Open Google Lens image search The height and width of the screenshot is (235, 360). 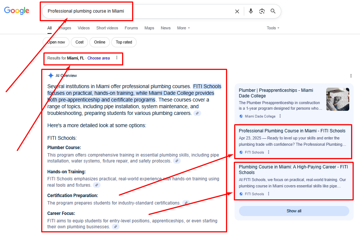[x=262, y=11]
